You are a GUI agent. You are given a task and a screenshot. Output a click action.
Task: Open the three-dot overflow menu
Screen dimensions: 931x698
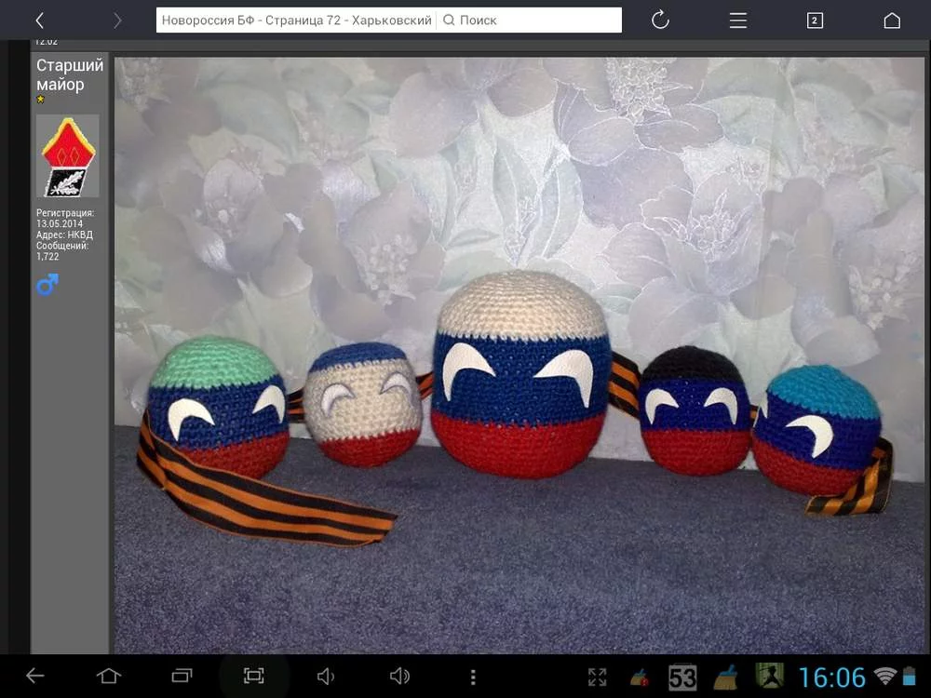tap(473, 677)
